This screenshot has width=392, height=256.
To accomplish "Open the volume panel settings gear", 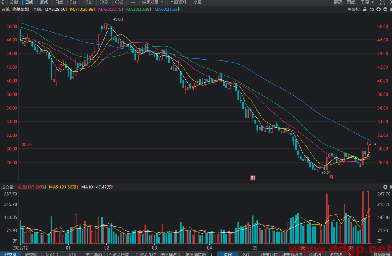I will [391, 187].
